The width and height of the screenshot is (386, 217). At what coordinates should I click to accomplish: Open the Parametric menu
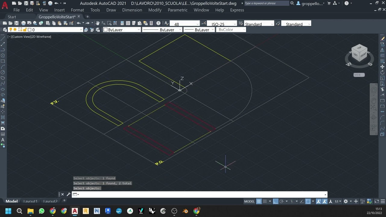(x=178, y=10)
